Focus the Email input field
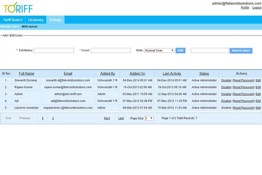 [111, 50]
